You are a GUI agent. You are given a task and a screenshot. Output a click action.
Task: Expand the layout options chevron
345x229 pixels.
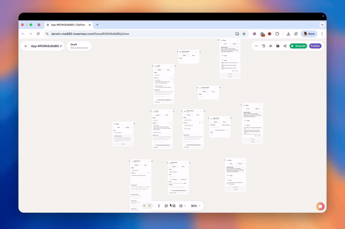(x=185, y=206)
